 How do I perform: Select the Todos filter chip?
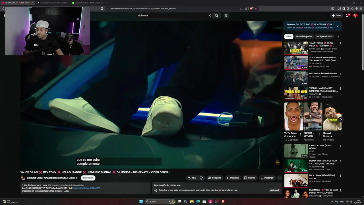tap(289, 36)
